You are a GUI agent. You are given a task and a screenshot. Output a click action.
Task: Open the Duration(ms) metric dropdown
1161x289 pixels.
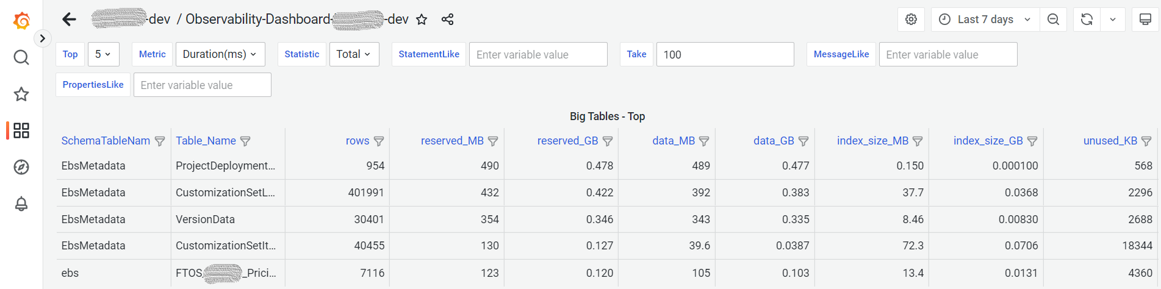(x=220, y=54)
